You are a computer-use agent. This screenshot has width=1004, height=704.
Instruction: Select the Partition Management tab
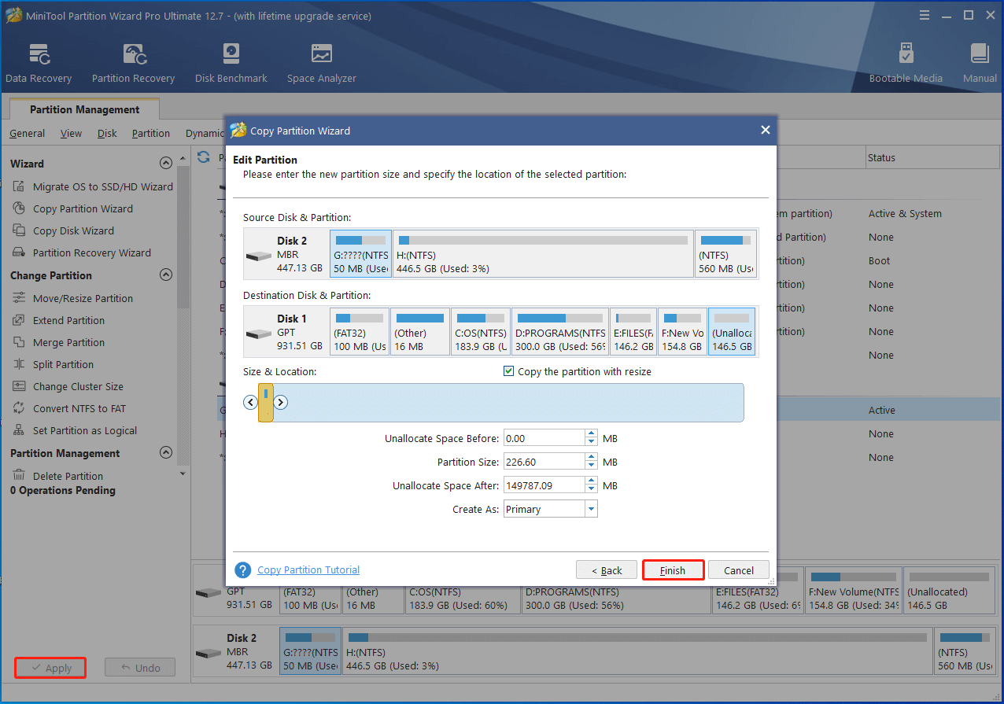tap(84, 109)
